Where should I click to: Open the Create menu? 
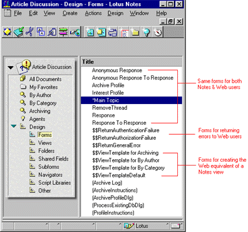point(70,13)
